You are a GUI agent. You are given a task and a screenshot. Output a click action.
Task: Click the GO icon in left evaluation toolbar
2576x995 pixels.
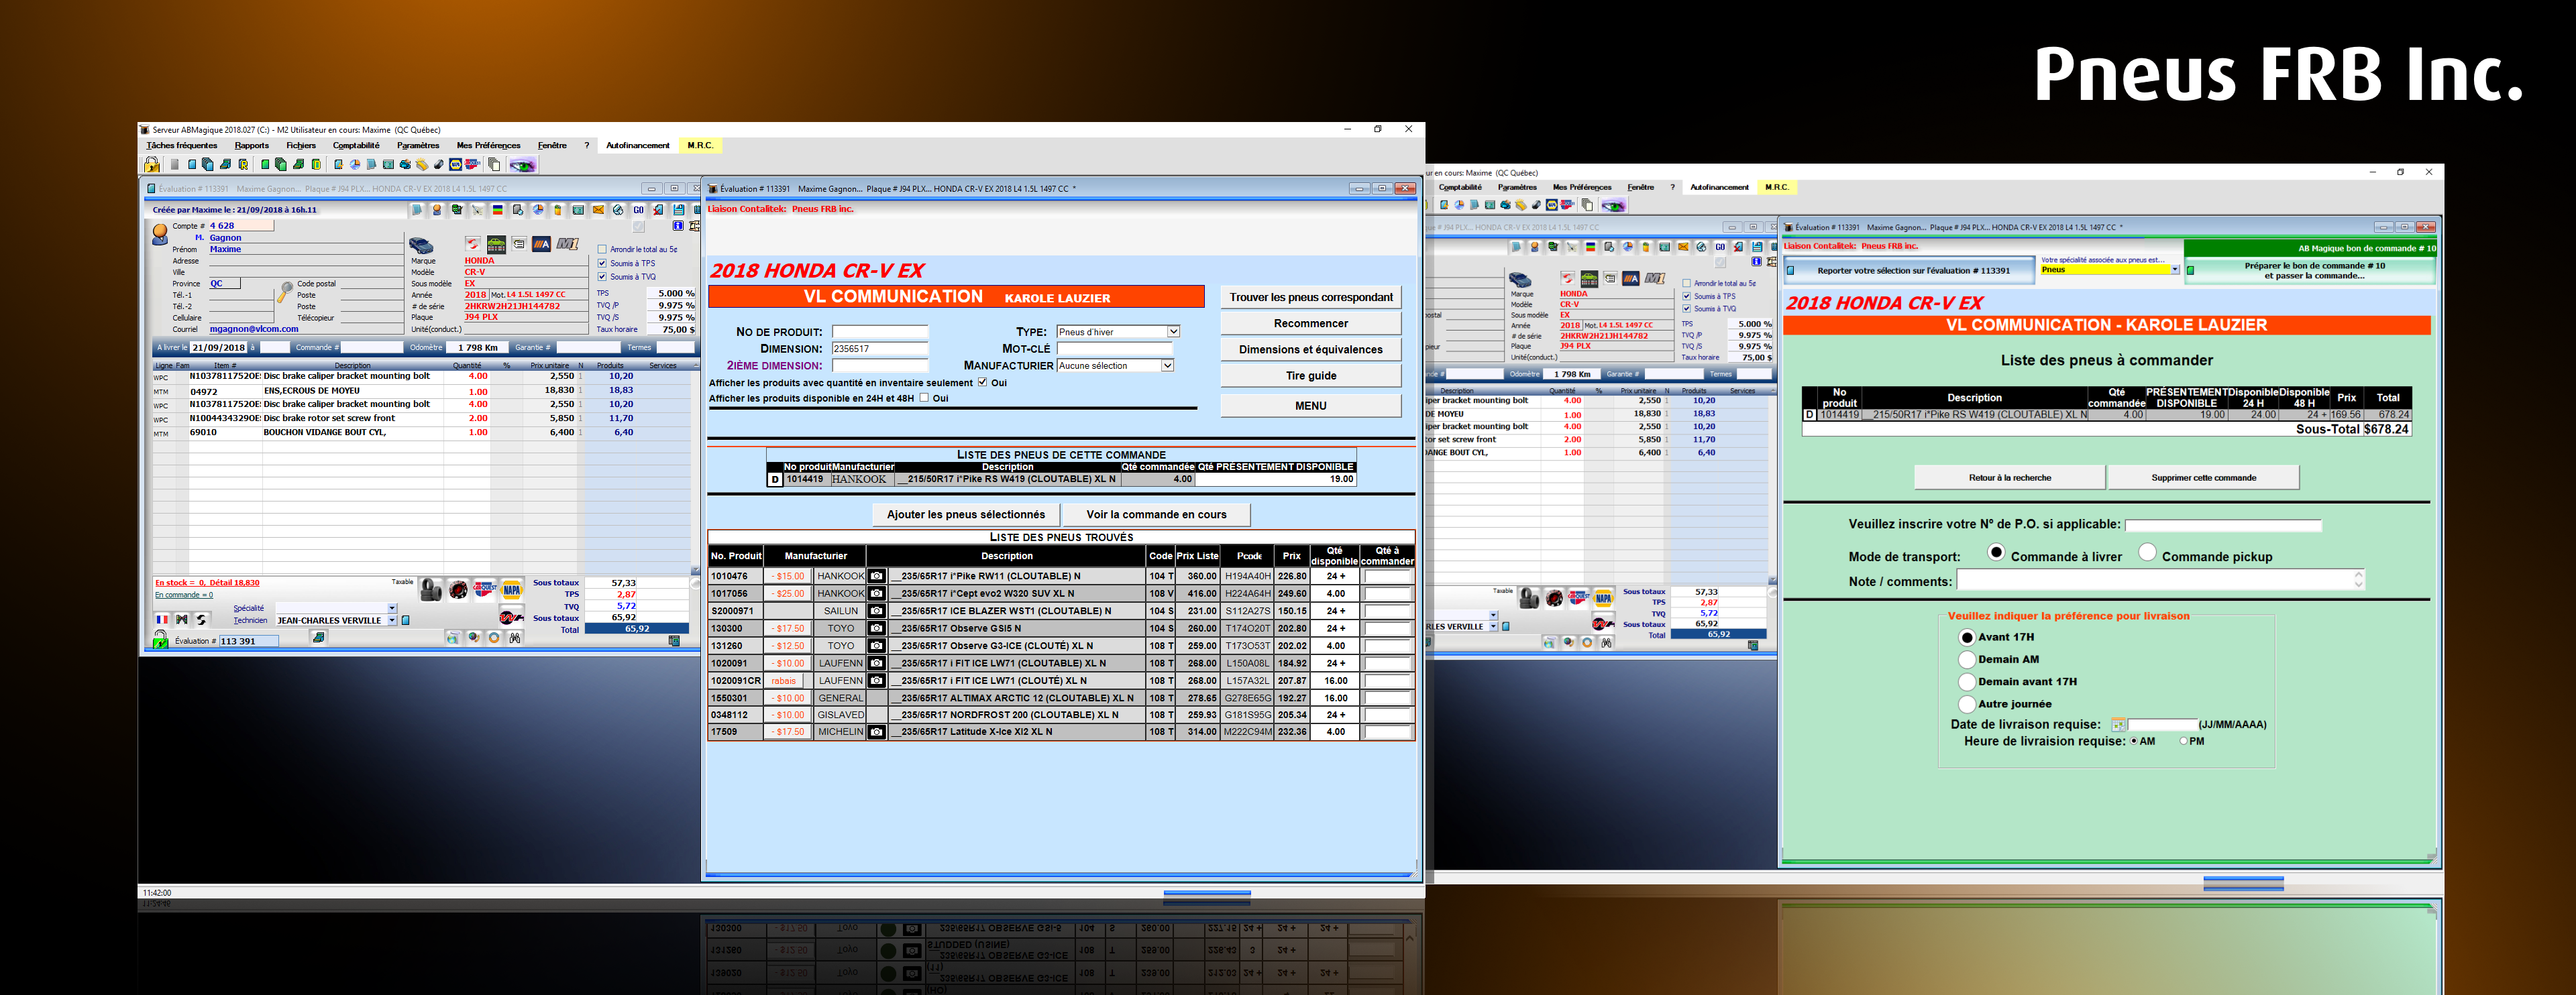tap(638, 210)
